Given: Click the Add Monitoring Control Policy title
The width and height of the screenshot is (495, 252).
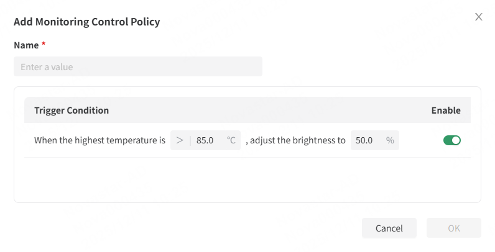Looking at the screenshot, I should pos(87,22).
